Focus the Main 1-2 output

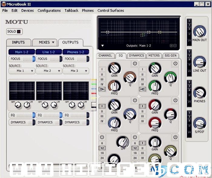coord(22,59)
